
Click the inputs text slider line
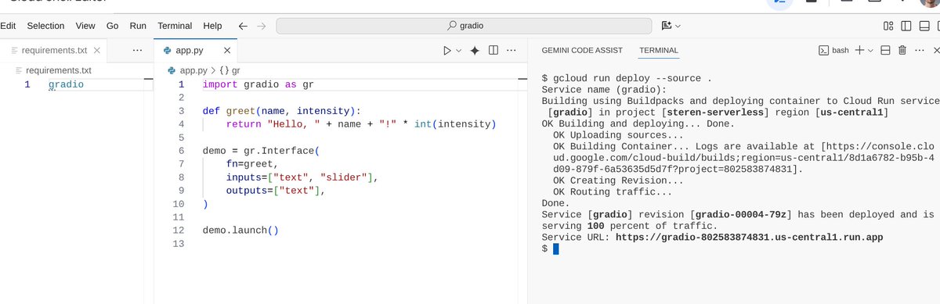point(302,177)
